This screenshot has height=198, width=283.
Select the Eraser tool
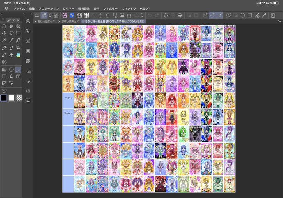tap(11, 55)
